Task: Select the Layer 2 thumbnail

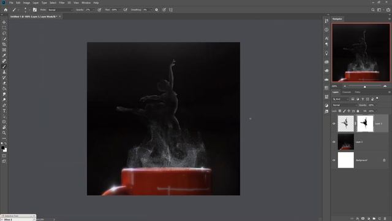Action: 345,142
